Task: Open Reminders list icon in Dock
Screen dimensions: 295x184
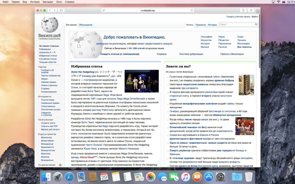Action: pyautogui.click(x=128, y=177)
